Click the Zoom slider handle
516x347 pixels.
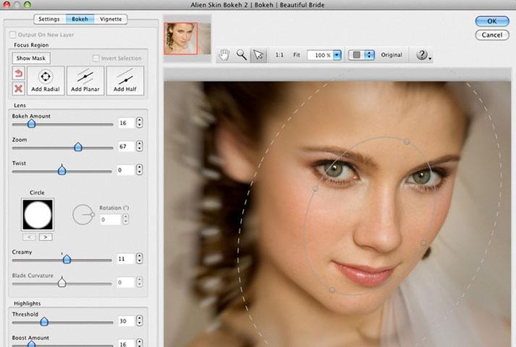78,147
